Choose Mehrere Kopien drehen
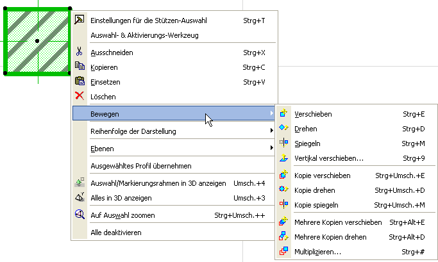The height and width of the screenshot is (262, 438). (330, 237)
